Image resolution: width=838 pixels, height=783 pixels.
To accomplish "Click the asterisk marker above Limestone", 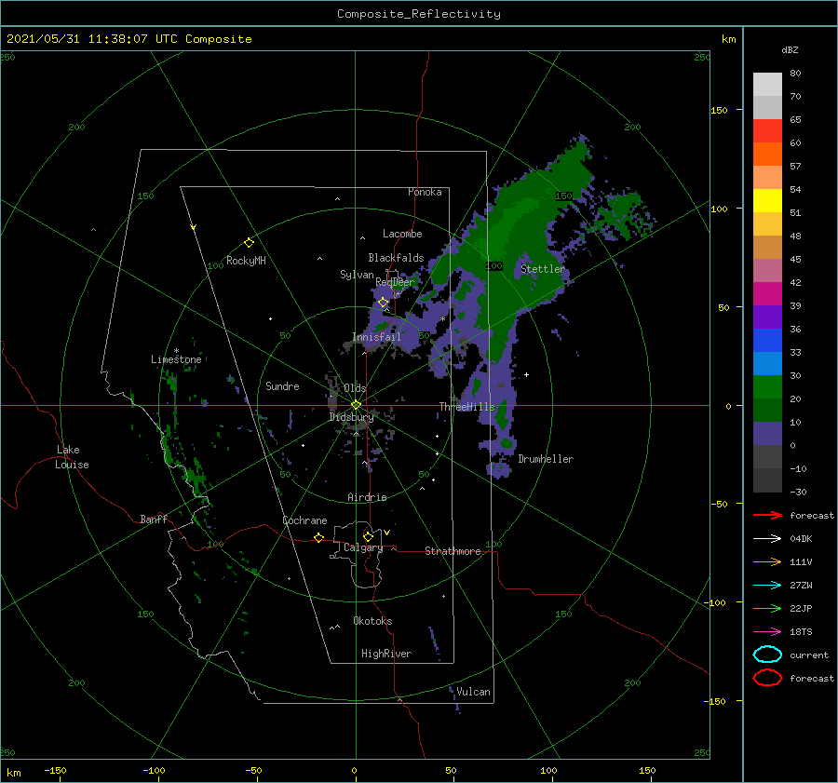I will click(176, 351).
